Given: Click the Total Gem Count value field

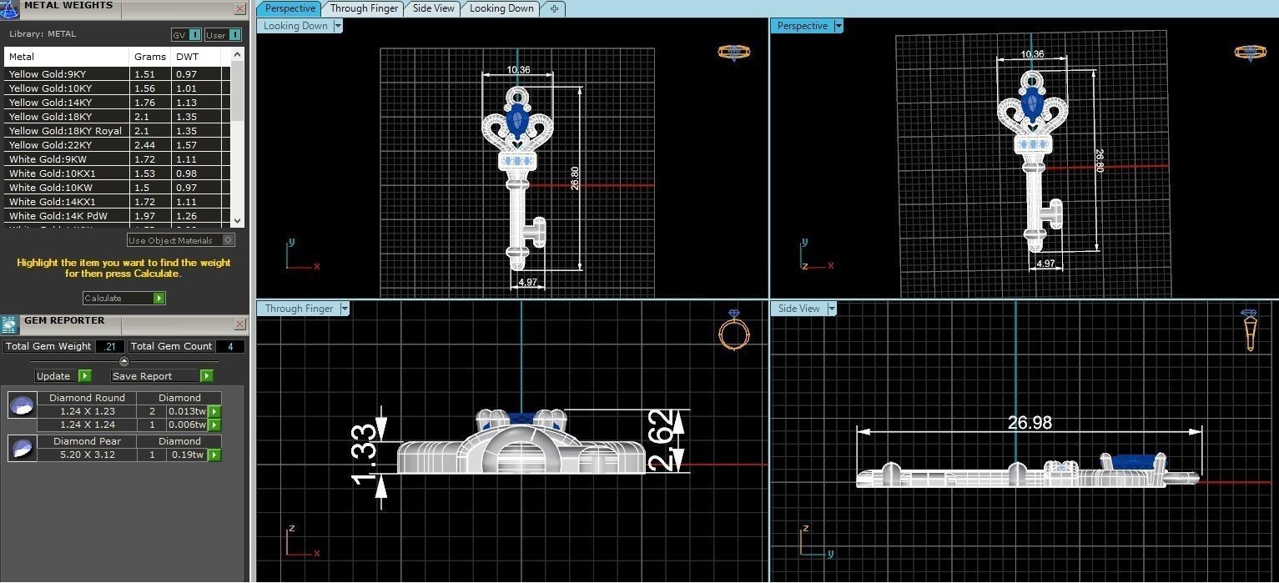Looking at the screenshot, I should coord(230,346).
